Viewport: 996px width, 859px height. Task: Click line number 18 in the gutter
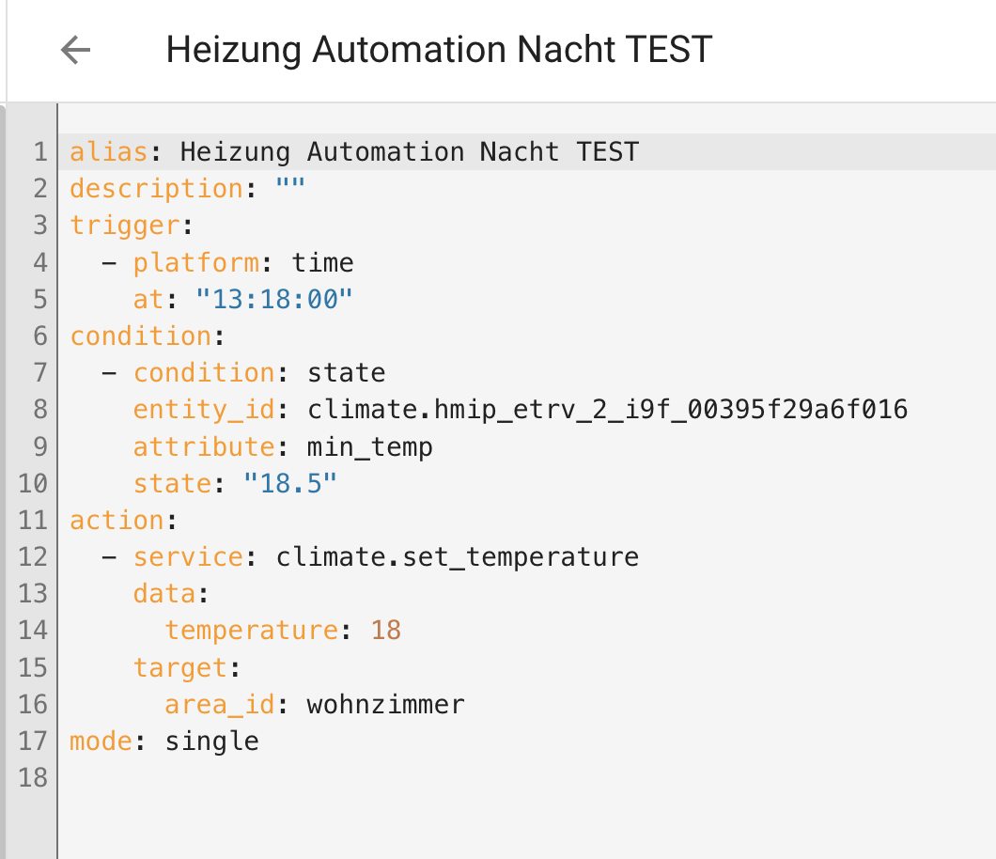pyautogui.click(x=32, y=778)
